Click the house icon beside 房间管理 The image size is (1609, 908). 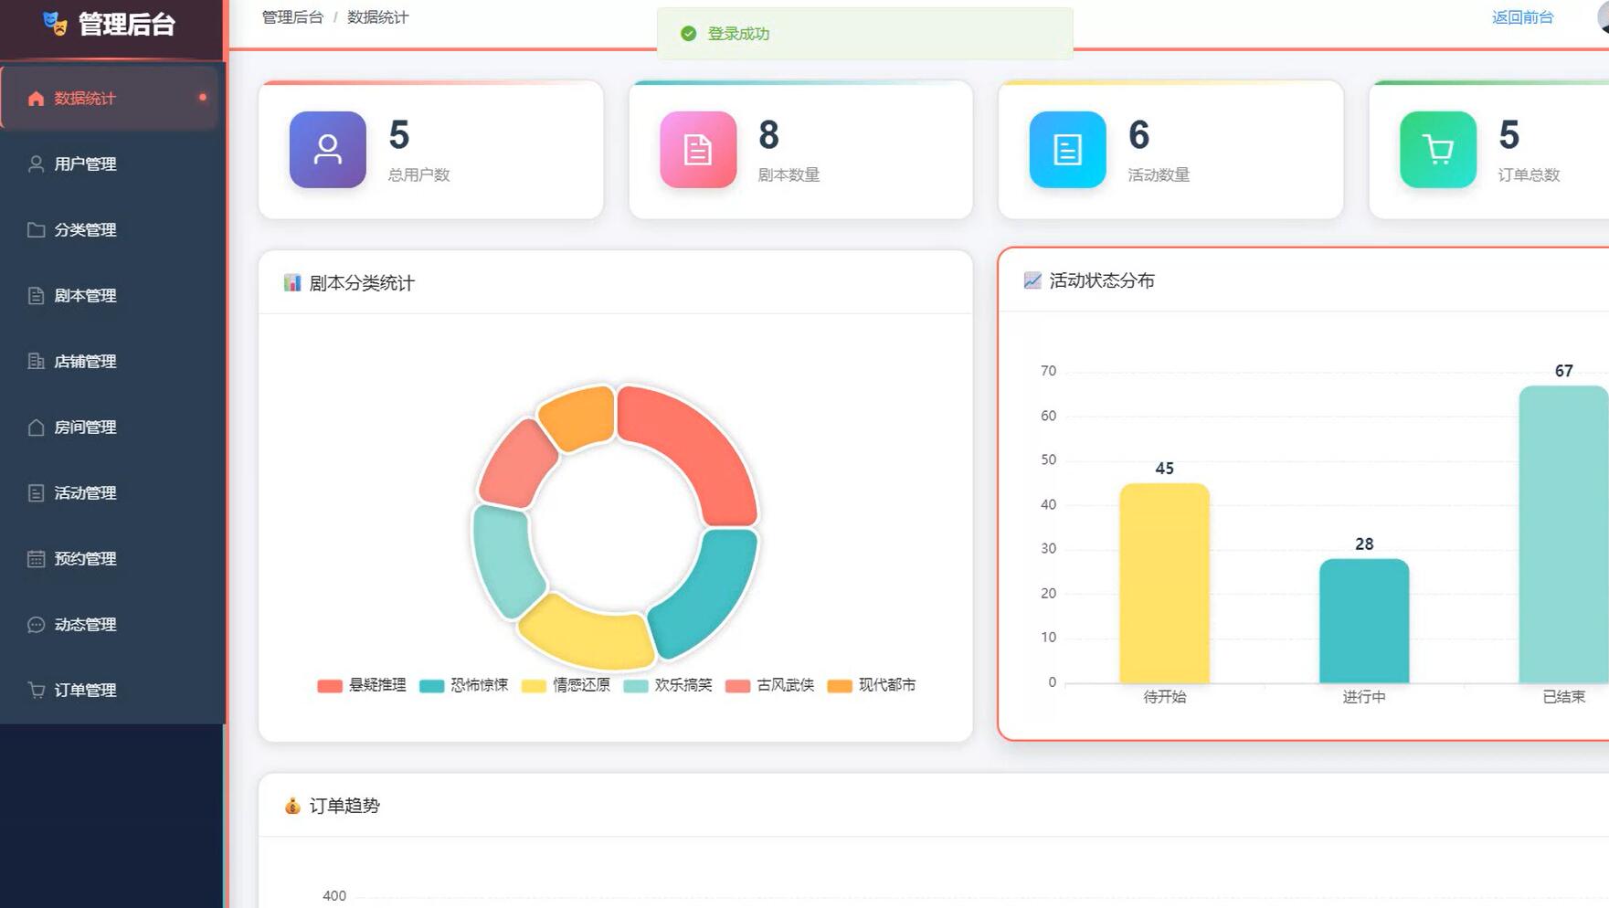click(36, 428)
